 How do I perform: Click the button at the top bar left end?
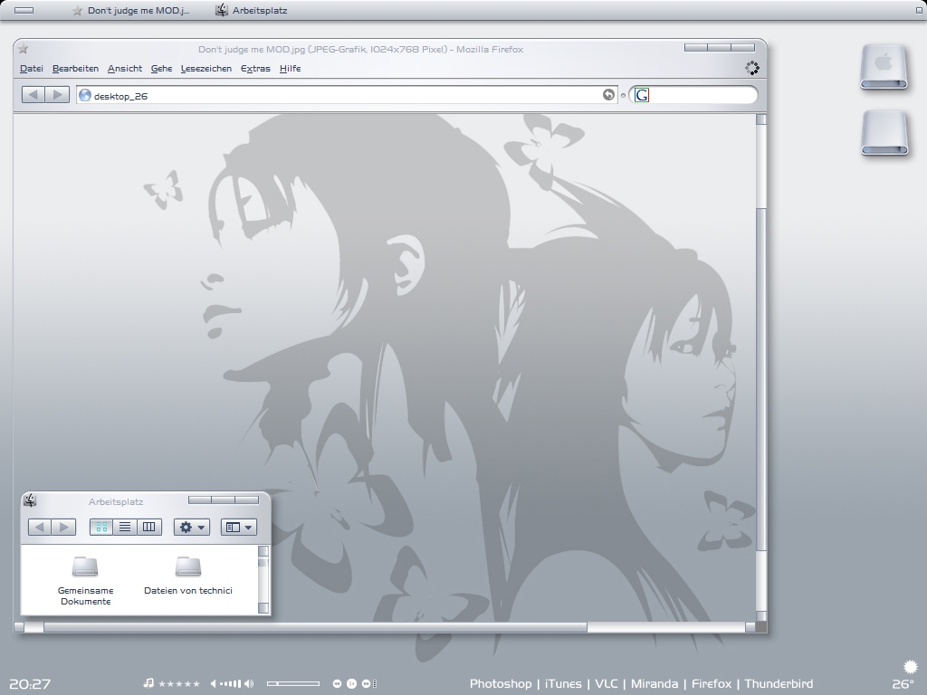24,11
